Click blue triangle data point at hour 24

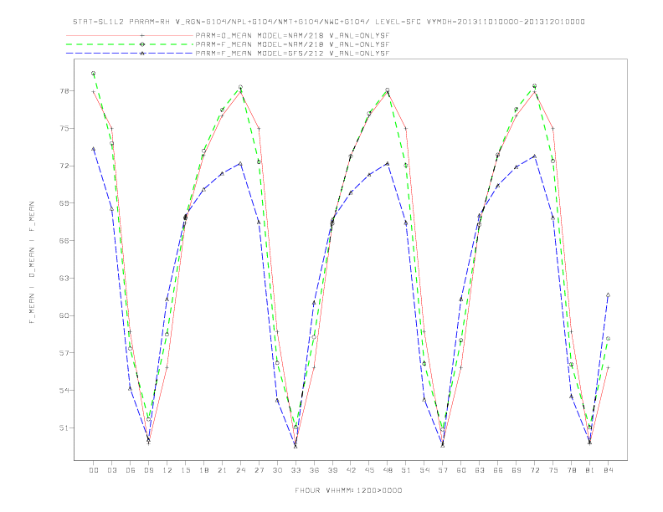pyautogui.click(x=240, y=163)
